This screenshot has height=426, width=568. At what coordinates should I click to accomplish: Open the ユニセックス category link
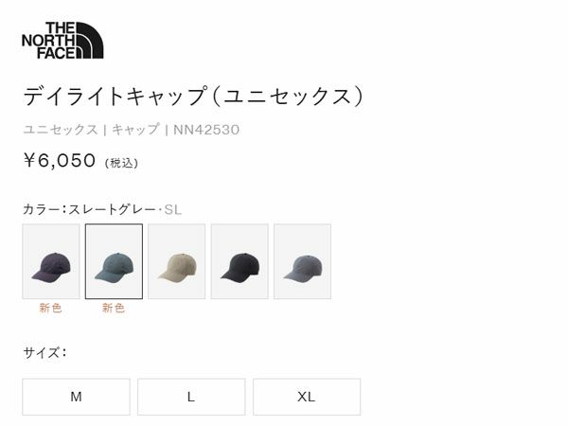tap(61, 130)
